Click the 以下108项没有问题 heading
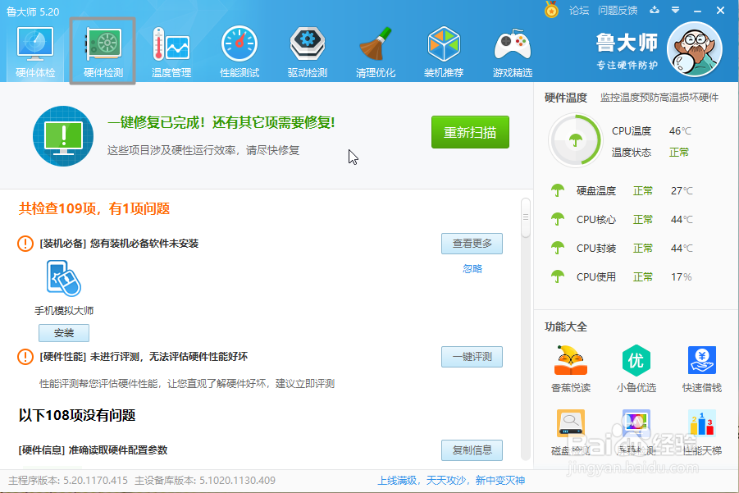The height and width of the screenshot is (493, 739). tap(77, 415)
